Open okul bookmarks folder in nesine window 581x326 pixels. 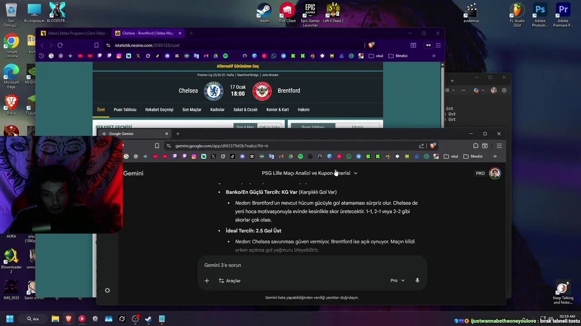376,56
